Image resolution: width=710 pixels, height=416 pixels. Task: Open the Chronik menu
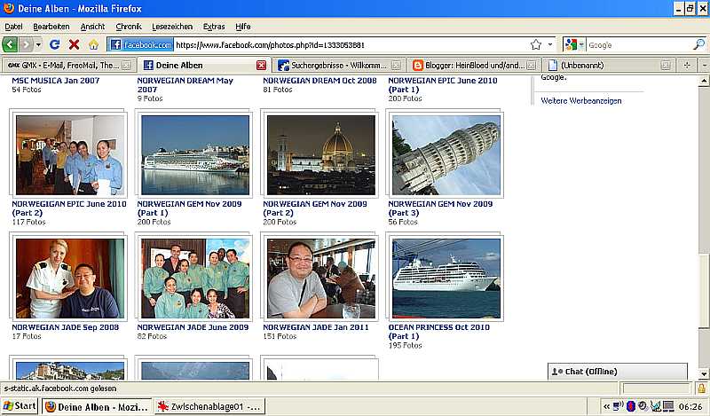coord(128,27)
